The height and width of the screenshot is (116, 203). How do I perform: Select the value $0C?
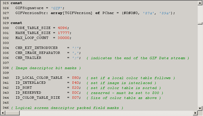pos(76,93)
